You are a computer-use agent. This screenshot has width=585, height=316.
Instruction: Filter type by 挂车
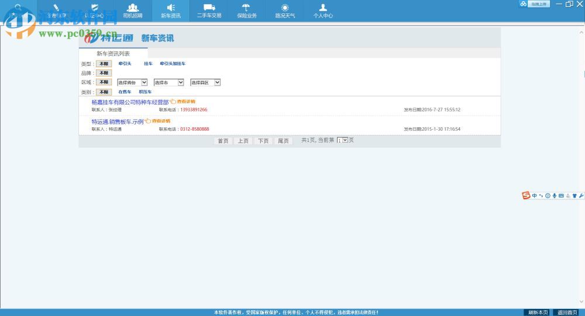point(148,64)
